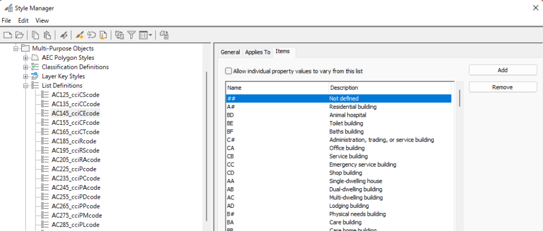Expand the Layer Key Styles node
Image resolution: width=543 pixels, height=231 pixels.
tap(25, 76)
